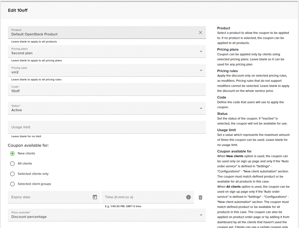Click the Active status value
Viewport: 299px width, 228px height.
pos(17,110)
